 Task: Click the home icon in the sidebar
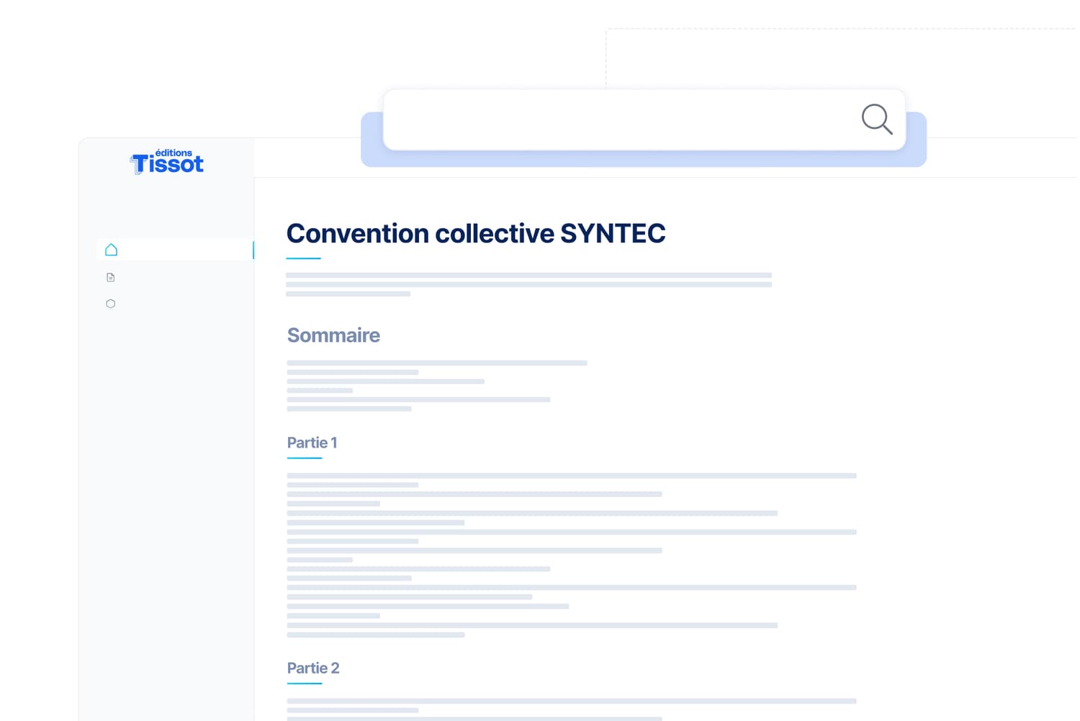pos(111,250)
